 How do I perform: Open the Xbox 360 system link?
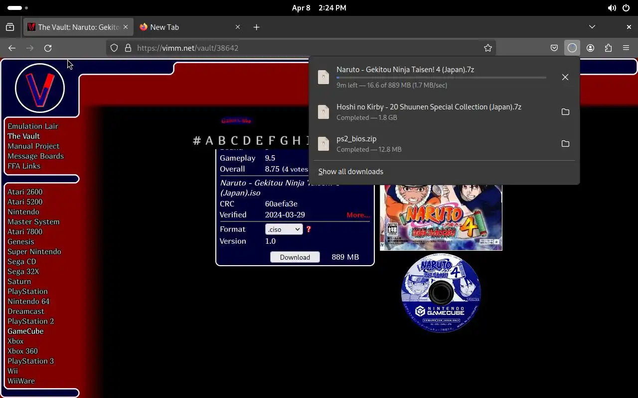point(22,351)
